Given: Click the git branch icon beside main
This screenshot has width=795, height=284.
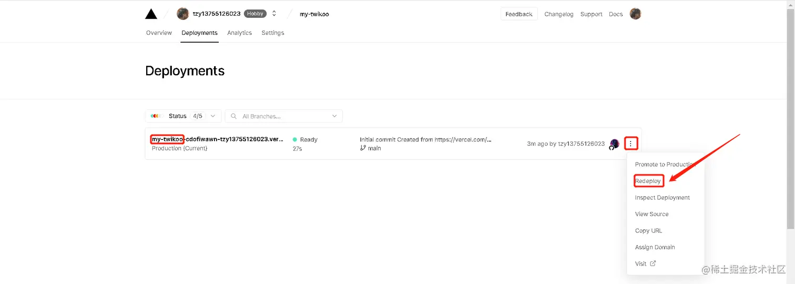Looking at the screenshot, I should [363, 148].
